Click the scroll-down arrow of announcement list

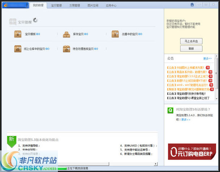(216, 99)
